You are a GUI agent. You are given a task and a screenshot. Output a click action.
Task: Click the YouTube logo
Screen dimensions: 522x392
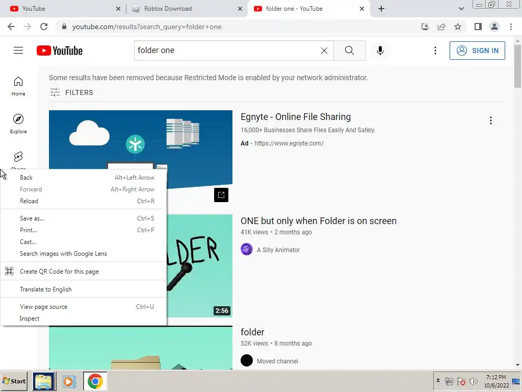[x=60, y=51]
